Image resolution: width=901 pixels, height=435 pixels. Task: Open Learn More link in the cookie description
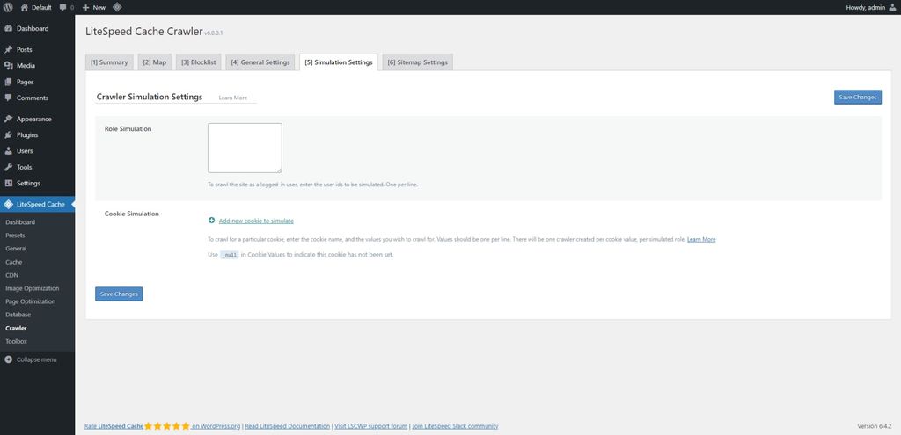pyautogui.click(x=701, y=239)
